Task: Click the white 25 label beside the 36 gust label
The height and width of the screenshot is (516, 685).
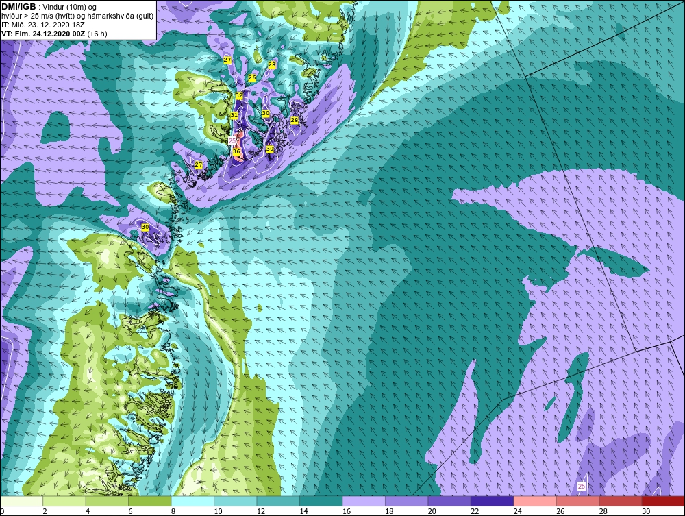Action: pyautogui.click(x=232, y=140)
